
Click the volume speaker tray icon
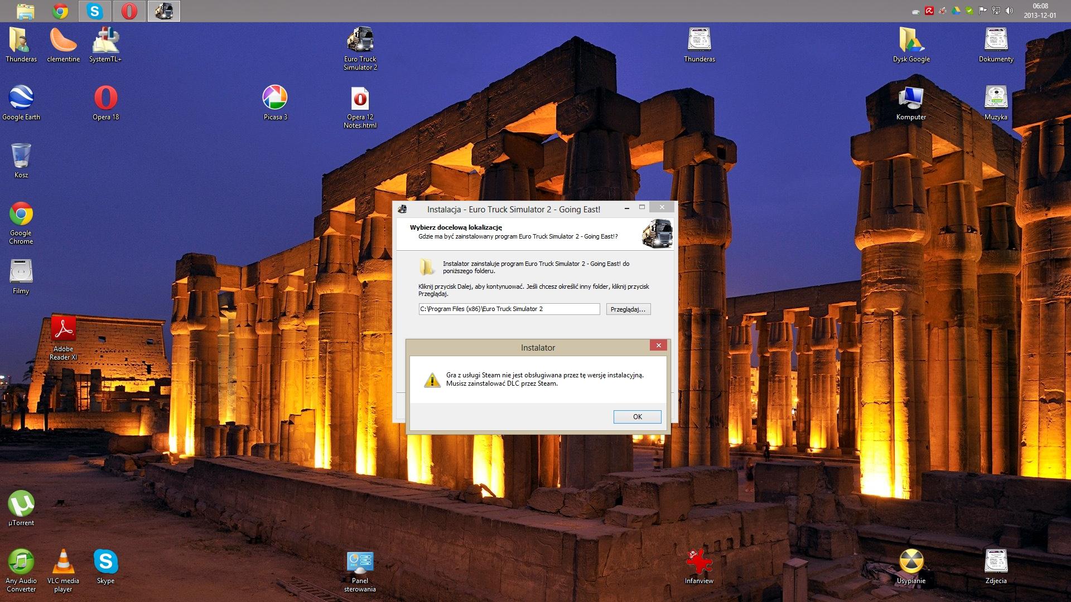pyautogui.click(x=1009, y=11)
